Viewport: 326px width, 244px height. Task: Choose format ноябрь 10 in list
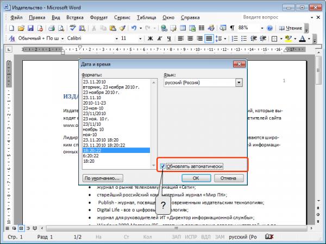116,129
